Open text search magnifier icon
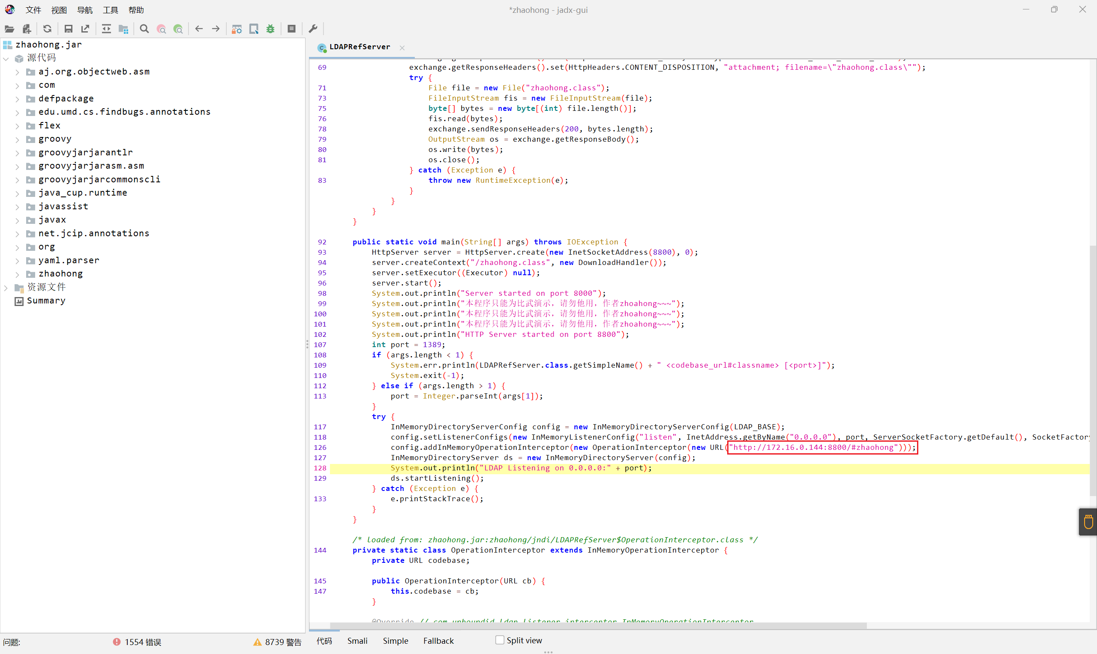The image size is (1097, 654). tap(144, 29)
